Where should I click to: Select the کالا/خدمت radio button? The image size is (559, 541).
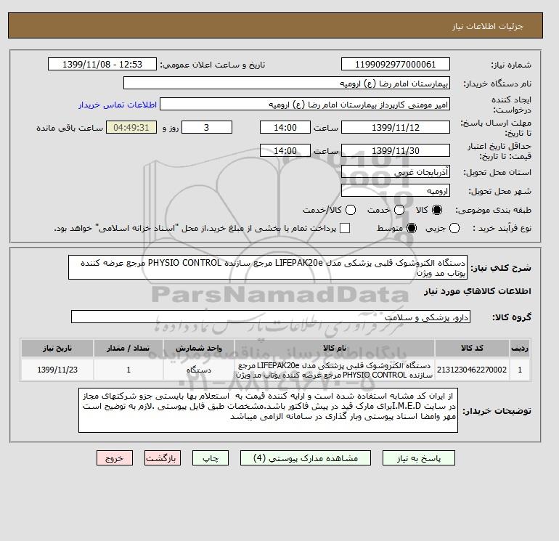tap(351, 210)
